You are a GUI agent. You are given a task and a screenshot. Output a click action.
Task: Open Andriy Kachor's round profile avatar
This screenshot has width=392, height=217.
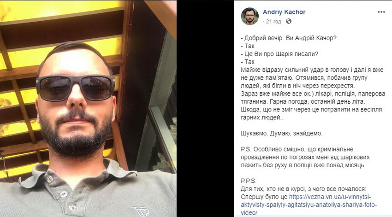pos(250,16)
